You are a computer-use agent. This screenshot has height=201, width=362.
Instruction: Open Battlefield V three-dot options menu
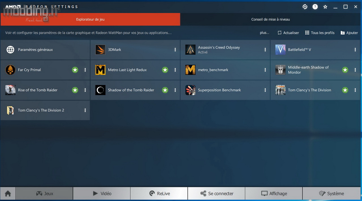(x=355, y=50)
